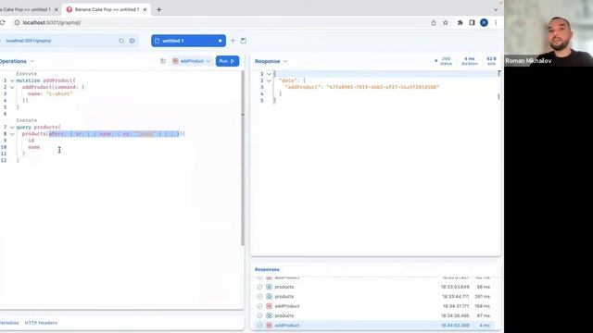
Task: Collapse the query products fold on line 7
Action: click(x=12, y=128)
